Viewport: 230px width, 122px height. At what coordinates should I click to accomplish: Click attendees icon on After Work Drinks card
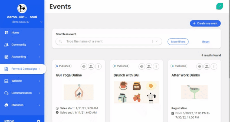[207, 66]
